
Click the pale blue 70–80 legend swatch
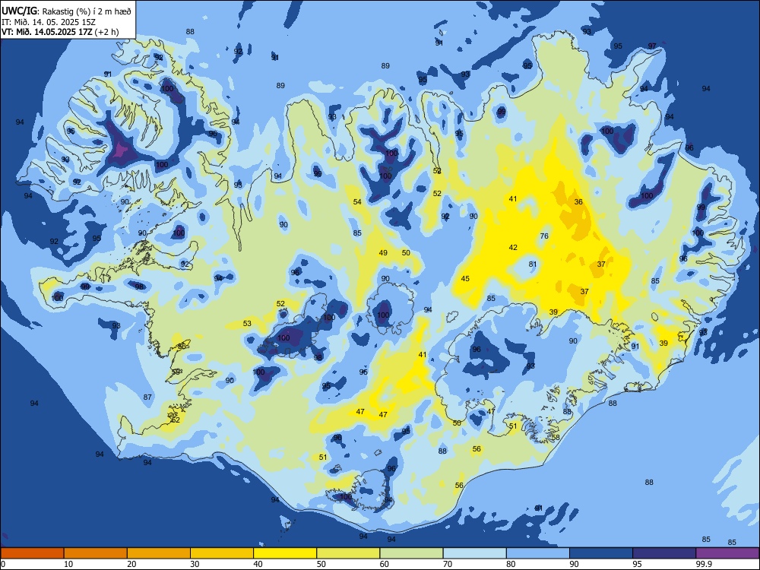pos(474,553)
